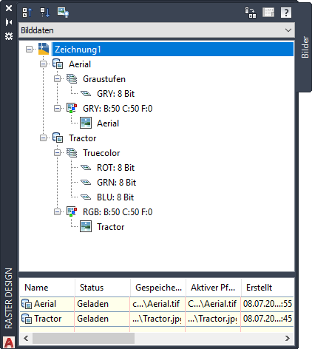The height and width of the screenshot is (349, 312).
Task: Collapse the Tractor image node
Action: 43,138
